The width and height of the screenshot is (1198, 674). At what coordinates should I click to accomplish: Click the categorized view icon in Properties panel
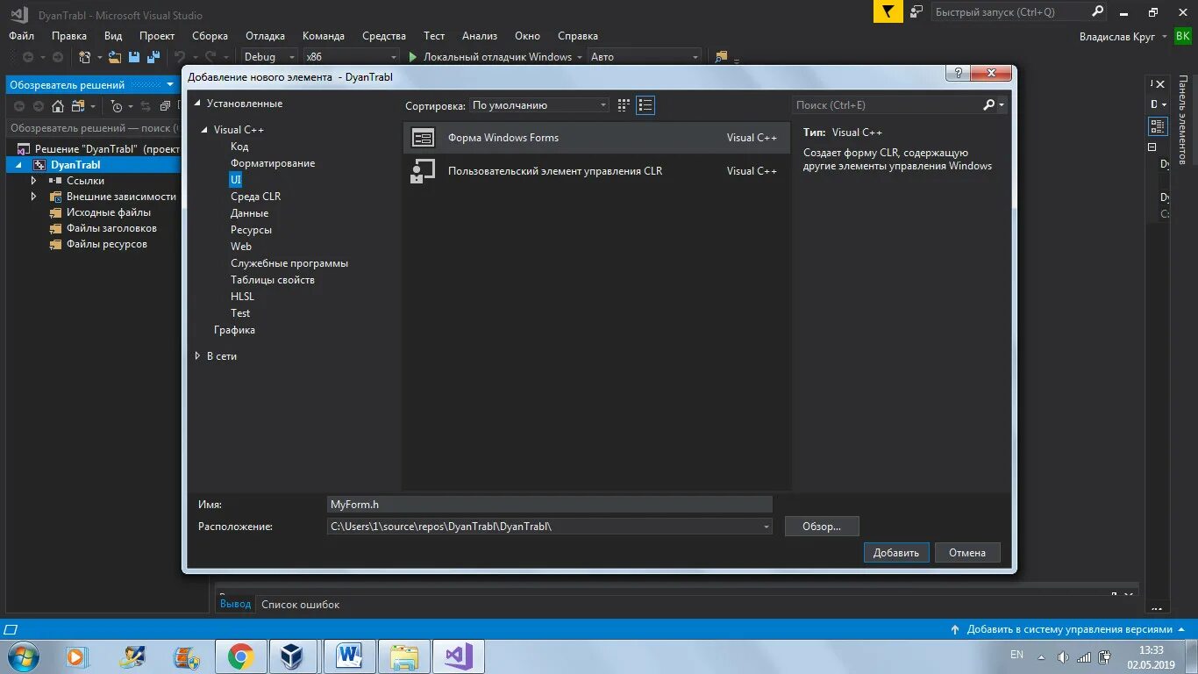(x=1158, y=126)
